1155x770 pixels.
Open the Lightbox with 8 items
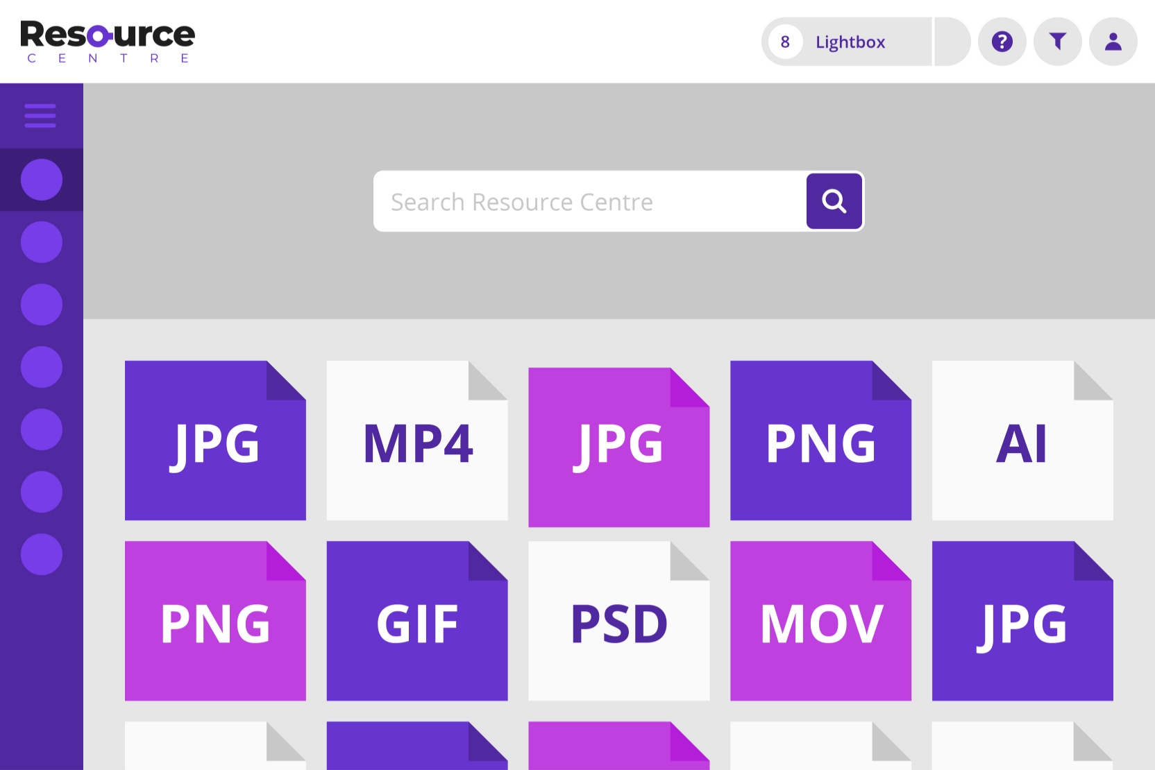coord(850,42)
